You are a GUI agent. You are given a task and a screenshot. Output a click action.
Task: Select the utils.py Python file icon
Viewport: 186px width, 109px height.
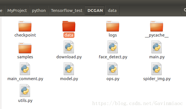pyautogui.click(x=25, y=91)
